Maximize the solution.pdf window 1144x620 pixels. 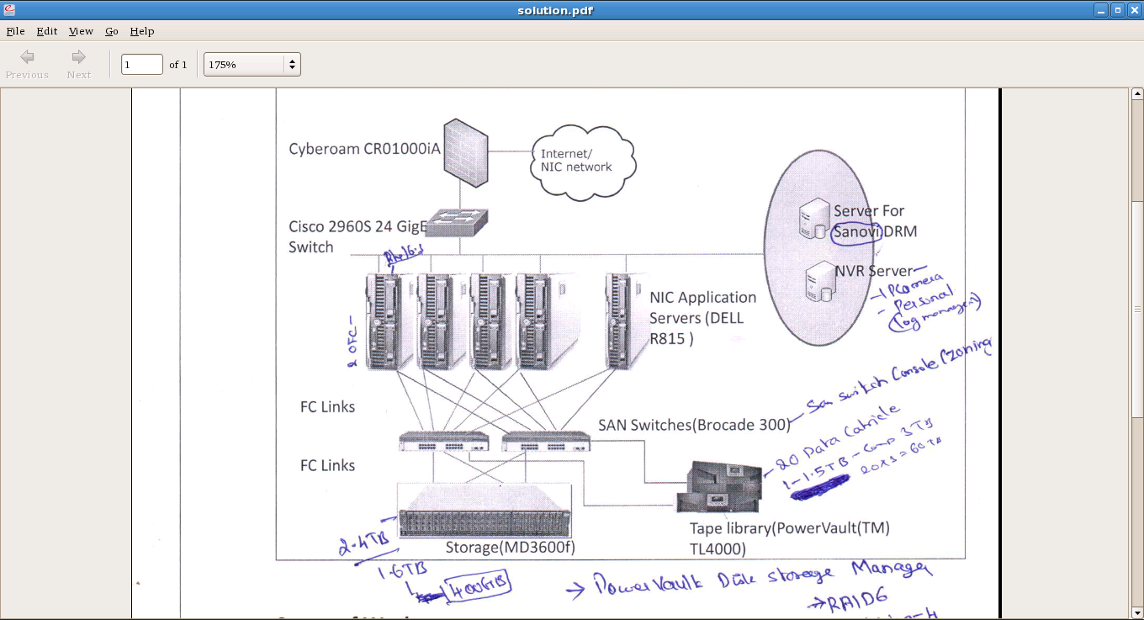(x=1117, y=9)
